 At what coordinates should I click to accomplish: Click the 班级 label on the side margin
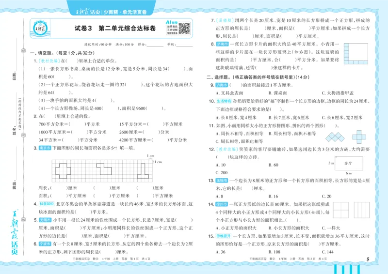point(15,185)
